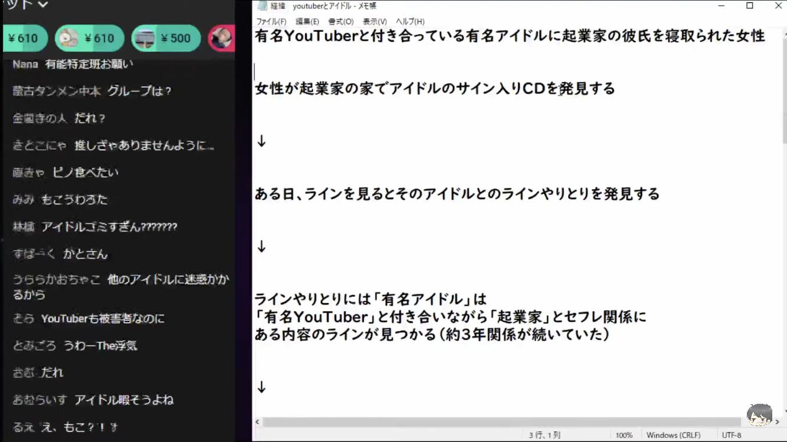Viewport: 787px width, 442px height.
Task: Click the 金閣寺の人 username in chat
Action: tap(40, 118)
